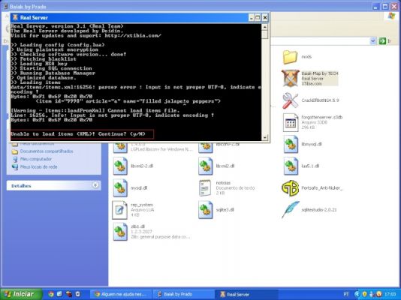Screen dimensions: 401x300
Task: Expand the Detalhes panel chevron
Action: coord(95,185)
